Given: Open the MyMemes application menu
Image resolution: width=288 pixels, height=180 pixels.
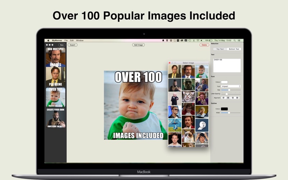Looking at the screenshot, I should click(x=57, y=40).
